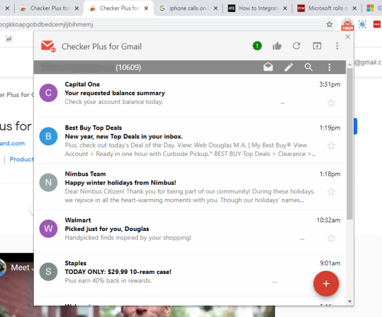Click the Checker Plus extension toolbar icon
Viewport: 382px width, 317px height.
pos(347,24)
